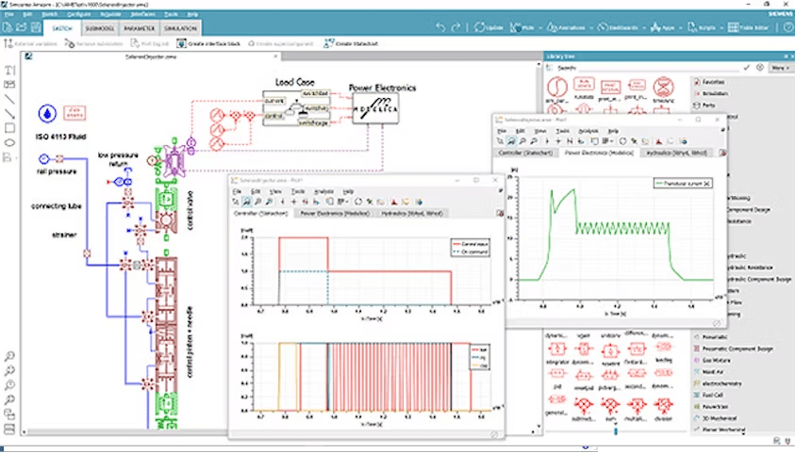The height and width of the screenshot is (453, 795).
Task: Select the text tool in left toolbar
Action: click(x=9, y=70)
